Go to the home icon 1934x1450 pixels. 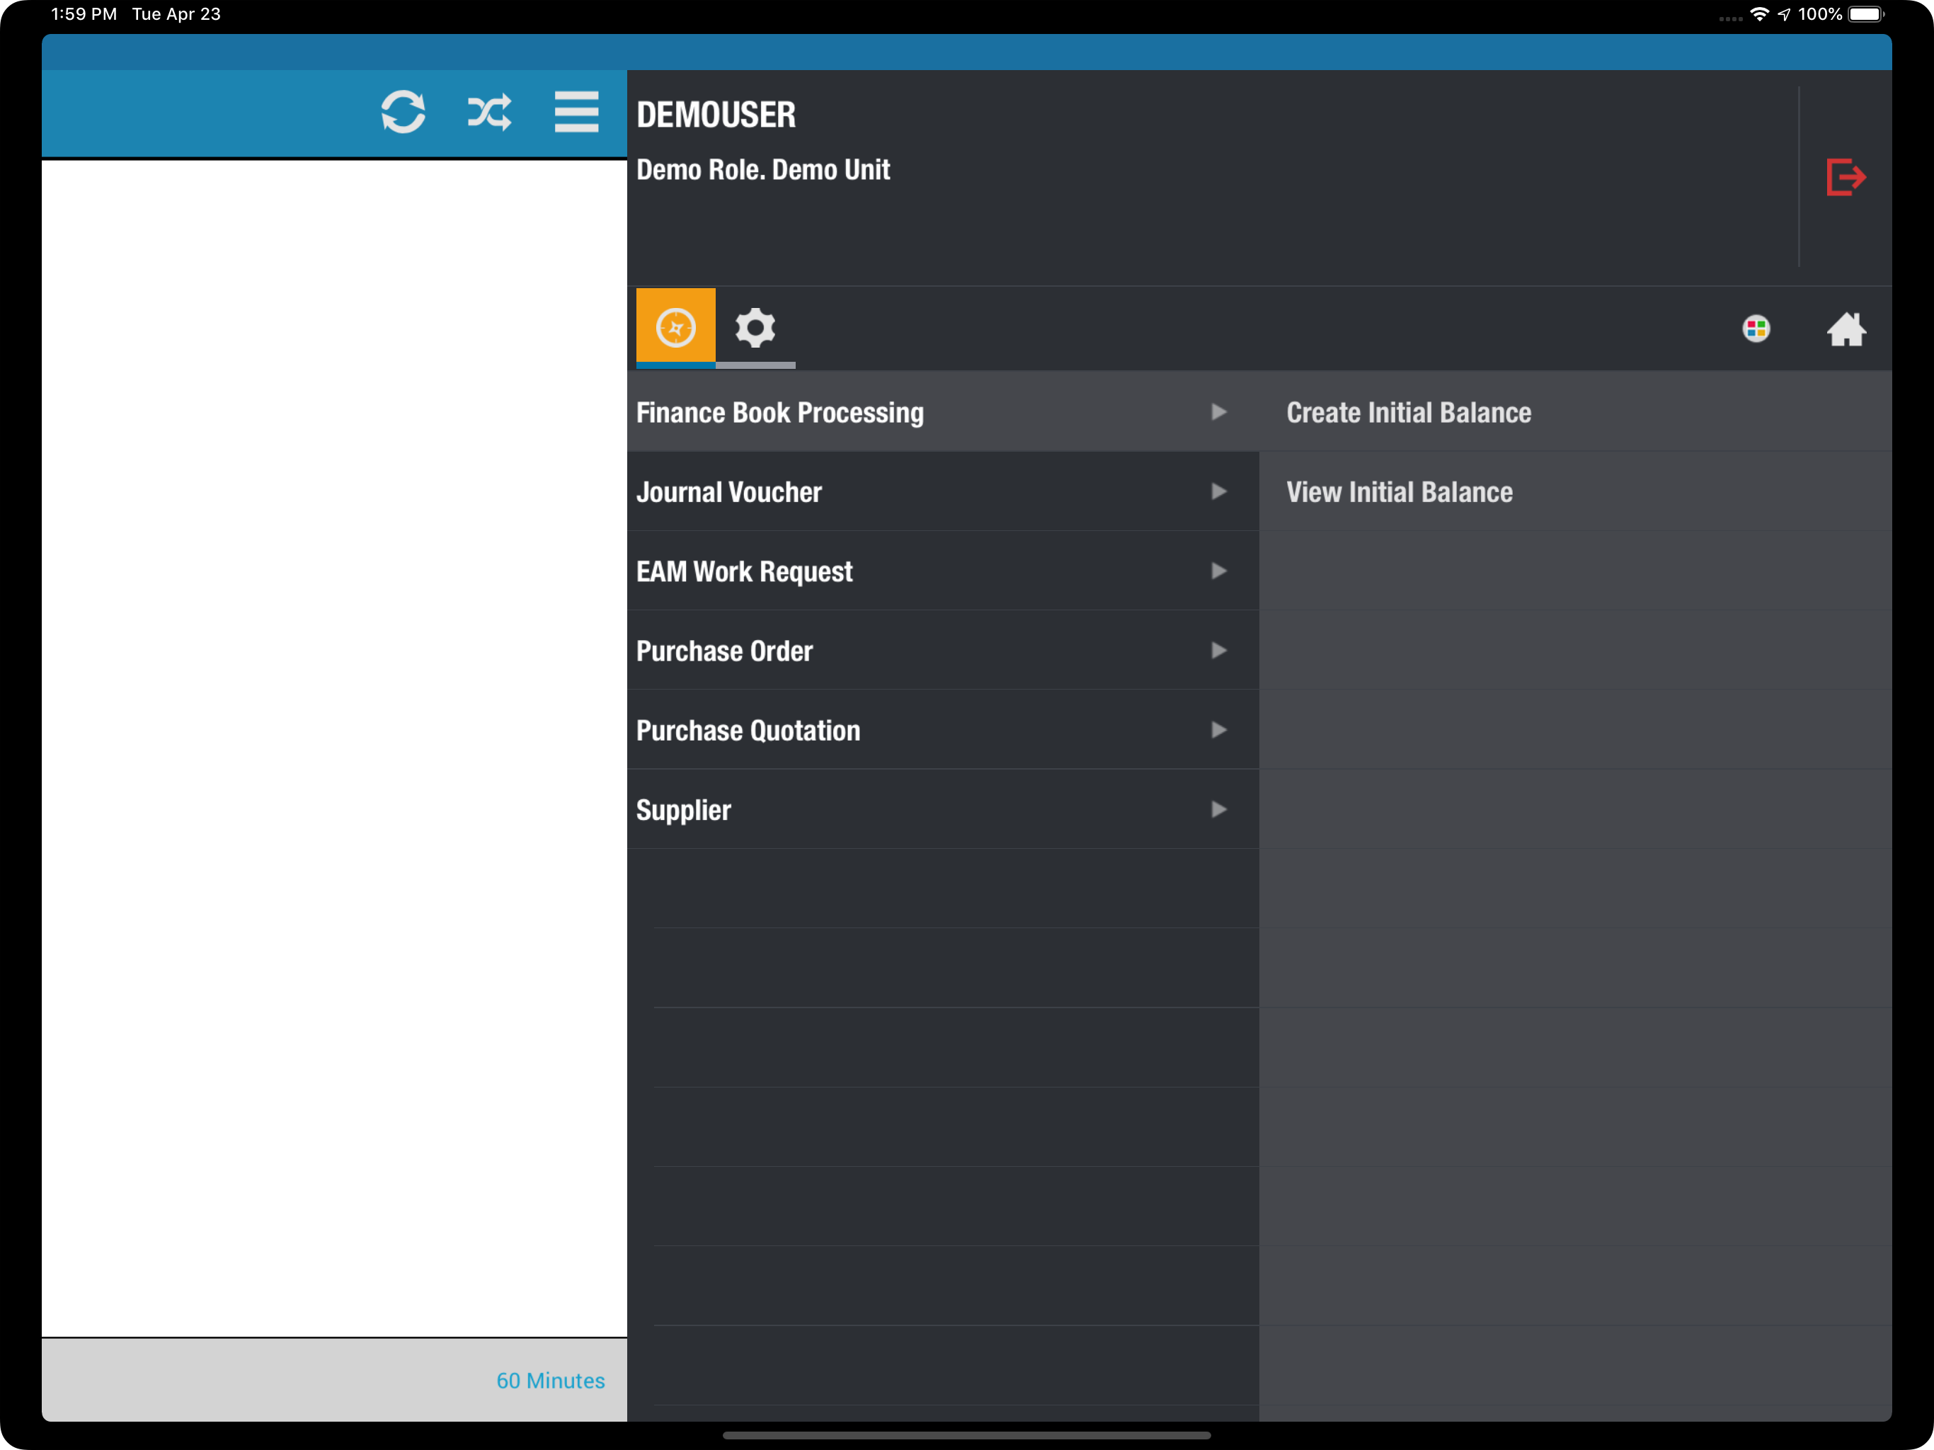click(x=1846, y=329)
